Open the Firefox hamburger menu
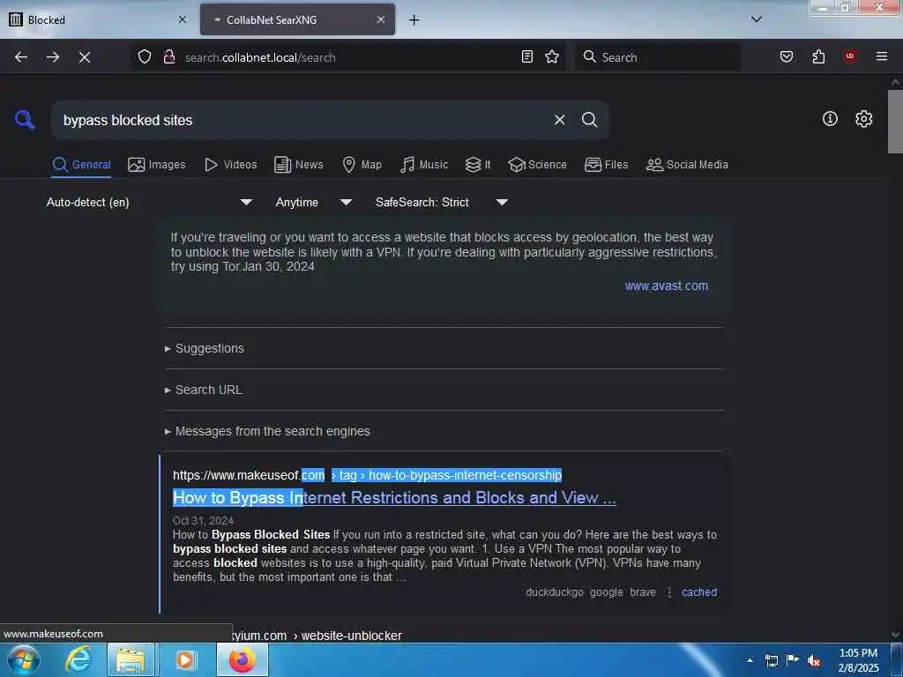This screenshot has width=903, height=677. pyautogui.click(x=882, y=56)
